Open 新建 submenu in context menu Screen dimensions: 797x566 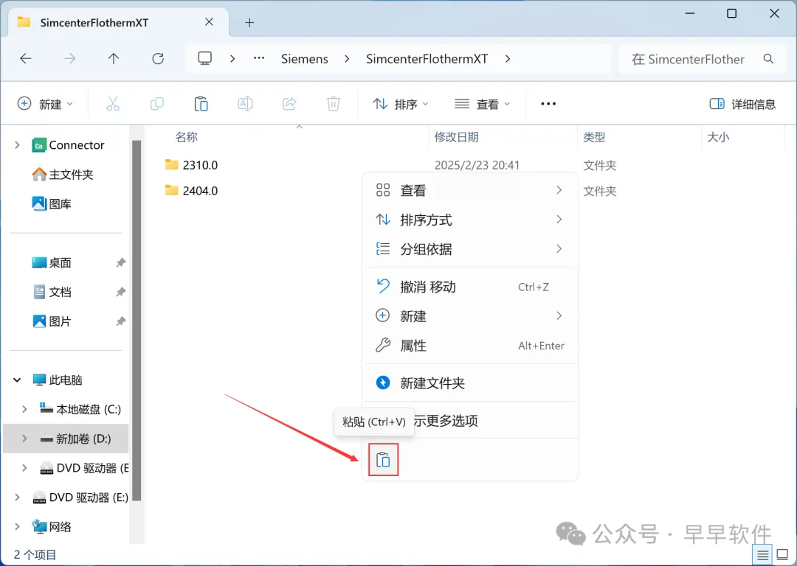point(470,316)
